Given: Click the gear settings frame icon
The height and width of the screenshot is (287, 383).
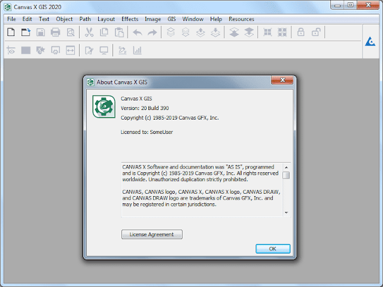Looking at the screenshot, I should (x=56, y=50).
